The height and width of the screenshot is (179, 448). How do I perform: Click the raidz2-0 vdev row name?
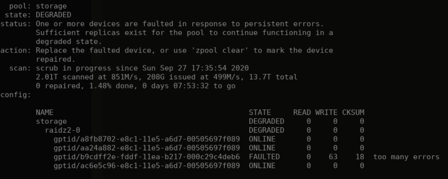click(62, 130)
